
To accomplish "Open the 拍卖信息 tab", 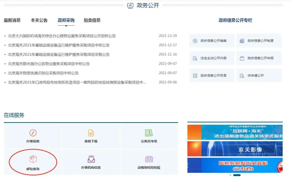I will tap(92, 20).
